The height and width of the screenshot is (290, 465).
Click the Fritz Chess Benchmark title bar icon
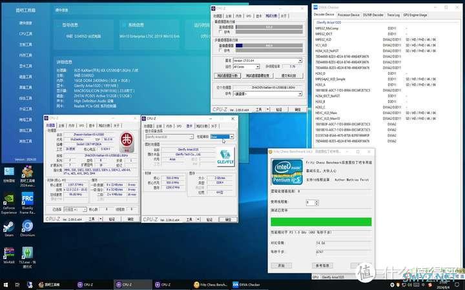point(270,151)
